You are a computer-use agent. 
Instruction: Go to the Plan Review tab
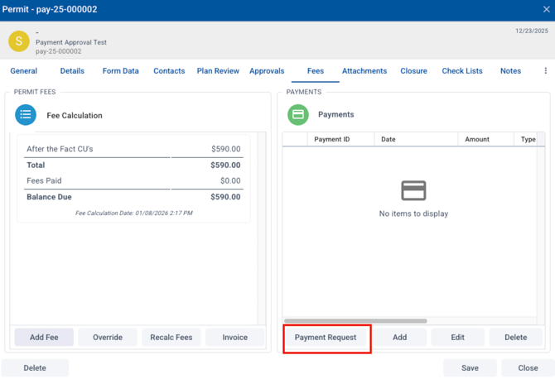click(217, 71)
